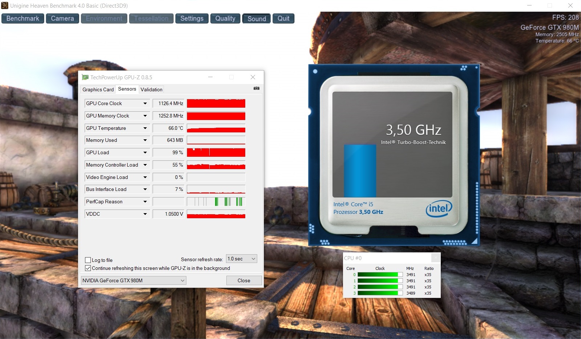The height and width of the screenshot is (339, 581).
Task: Open the PerfCap Reason sensor dropdown
Action: tap(145, 202)
